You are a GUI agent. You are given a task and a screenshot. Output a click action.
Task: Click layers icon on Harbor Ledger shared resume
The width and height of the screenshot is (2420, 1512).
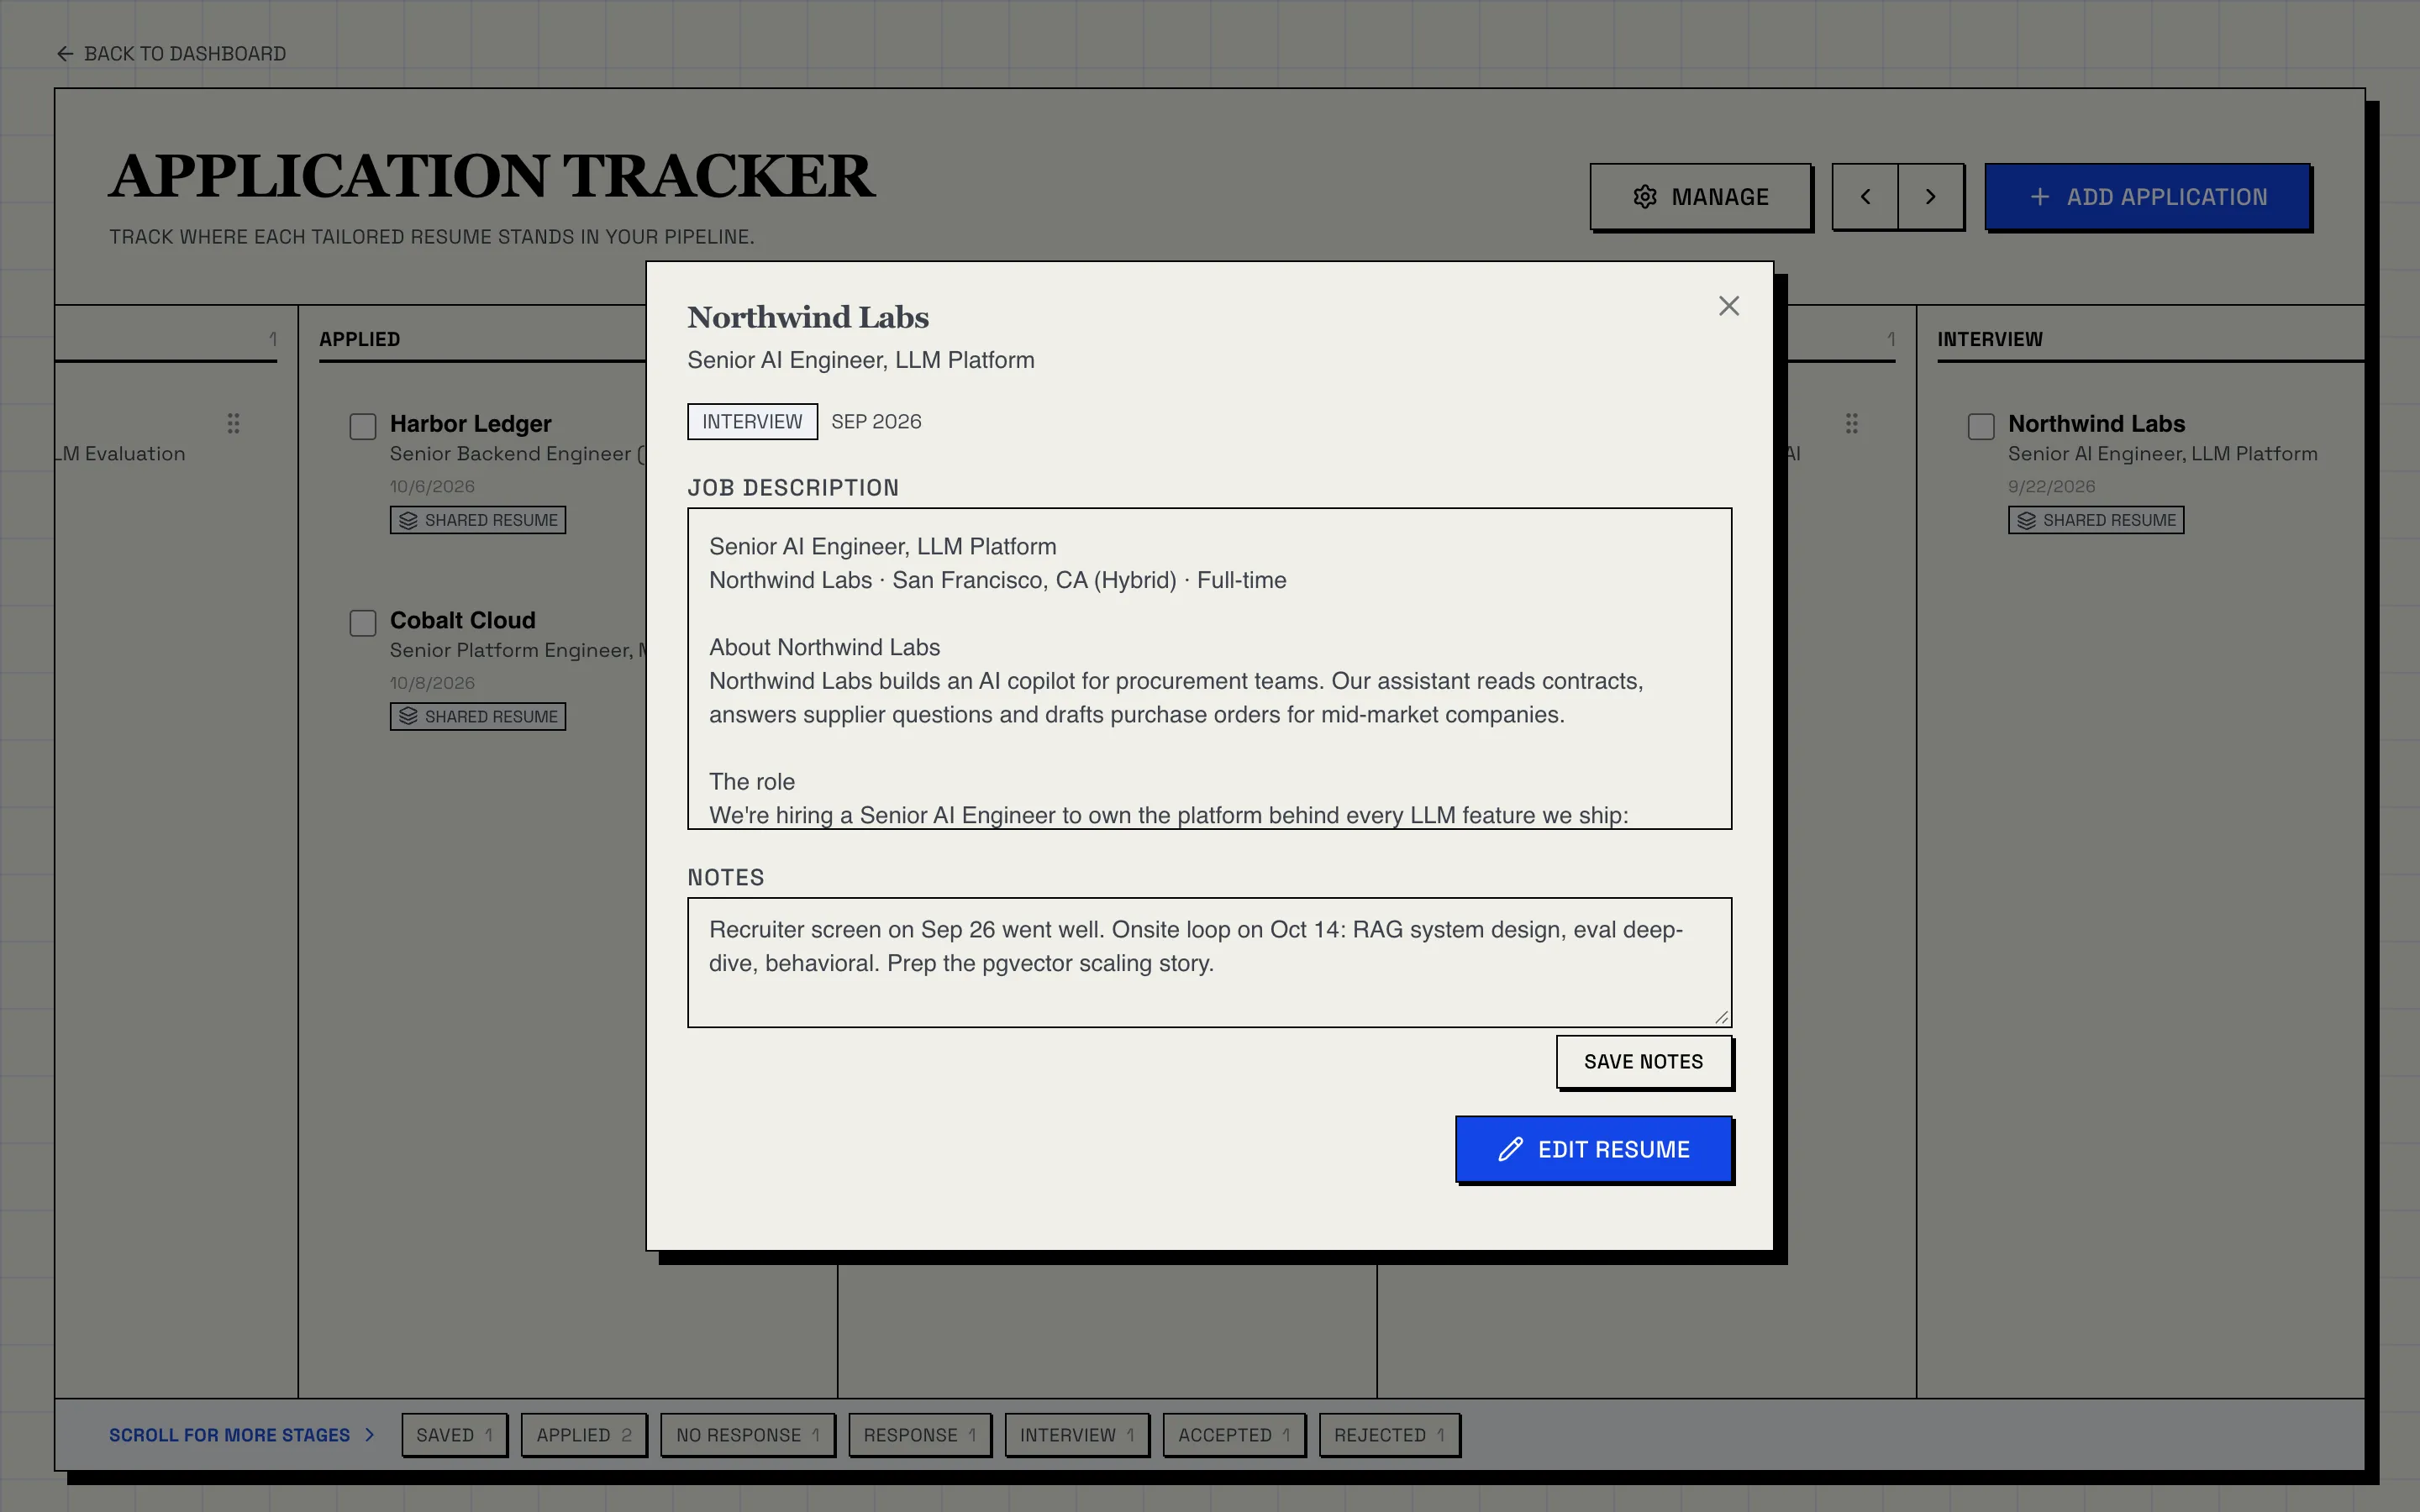click(x=408, y=520)
